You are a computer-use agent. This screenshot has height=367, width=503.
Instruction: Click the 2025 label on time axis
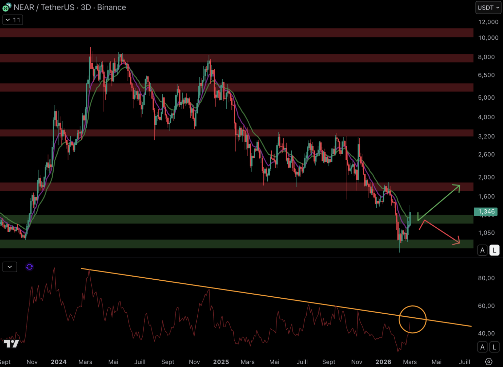click(221, 362)
